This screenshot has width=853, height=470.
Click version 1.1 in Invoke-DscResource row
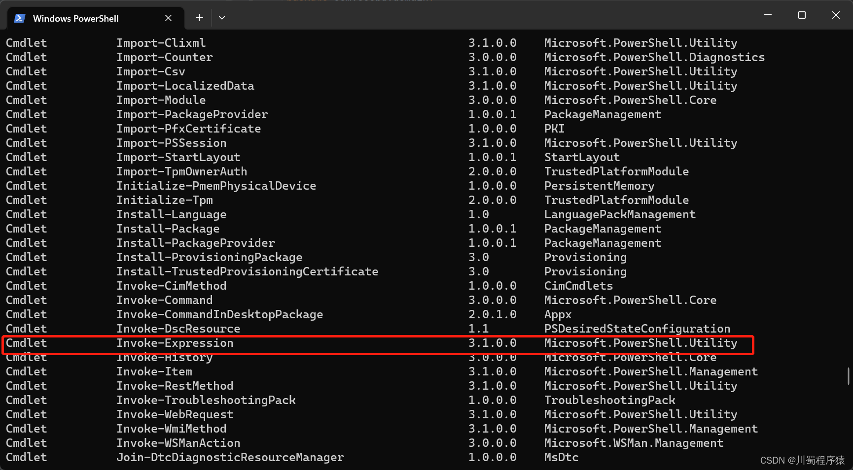pos(479,329)
